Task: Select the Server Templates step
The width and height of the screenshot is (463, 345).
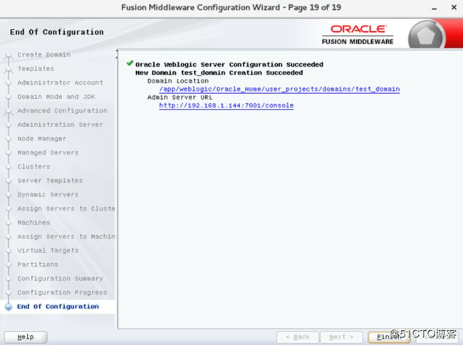Action: tap(50, 181)
